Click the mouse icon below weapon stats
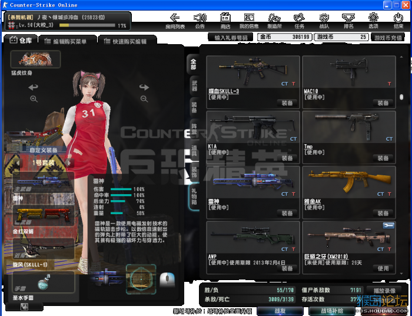Viewport: 412px width, 316px height. [x=167, y=280]
